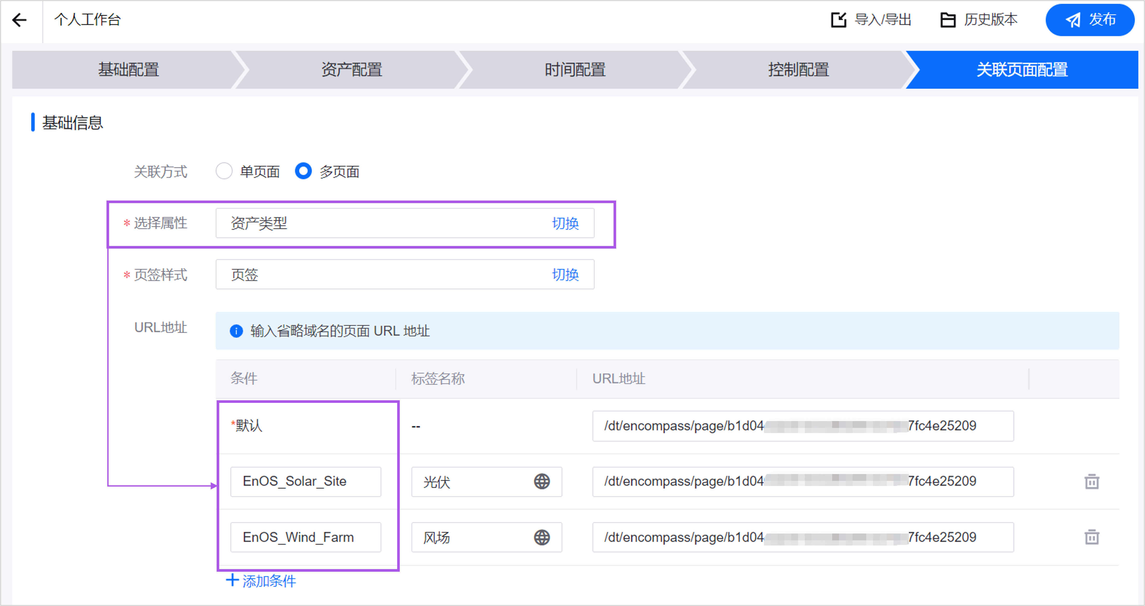
Task: Click globe icon in 风场 label field
Action: 541,537
